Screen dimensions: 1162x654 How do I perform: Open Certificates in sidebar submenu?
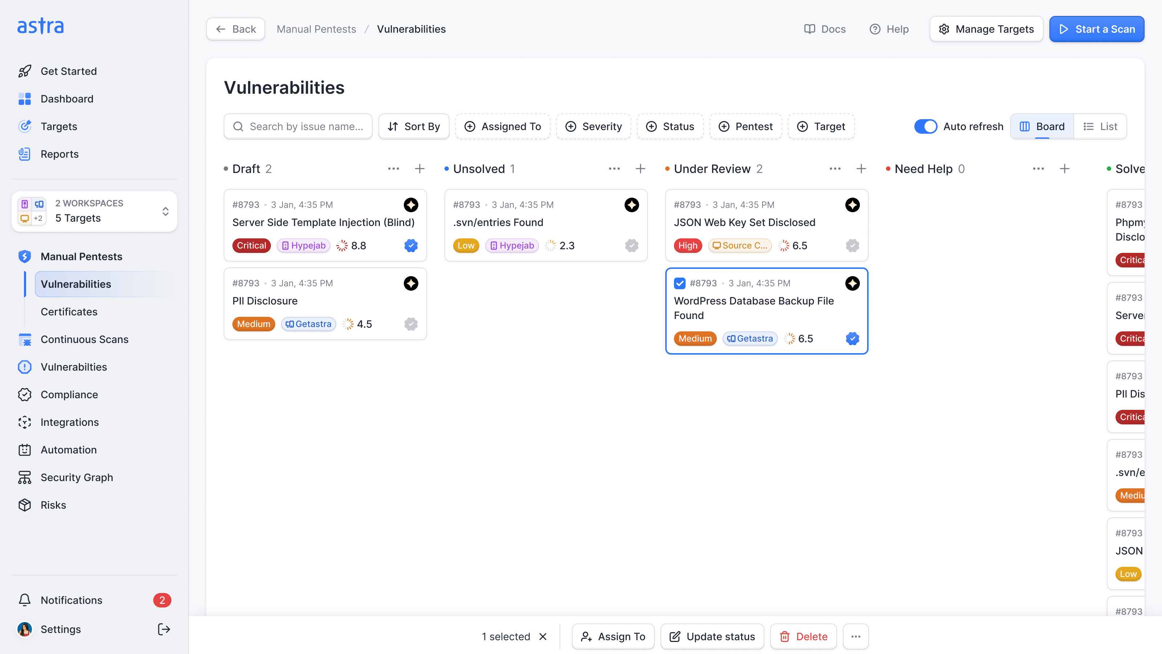pos(69,311)
